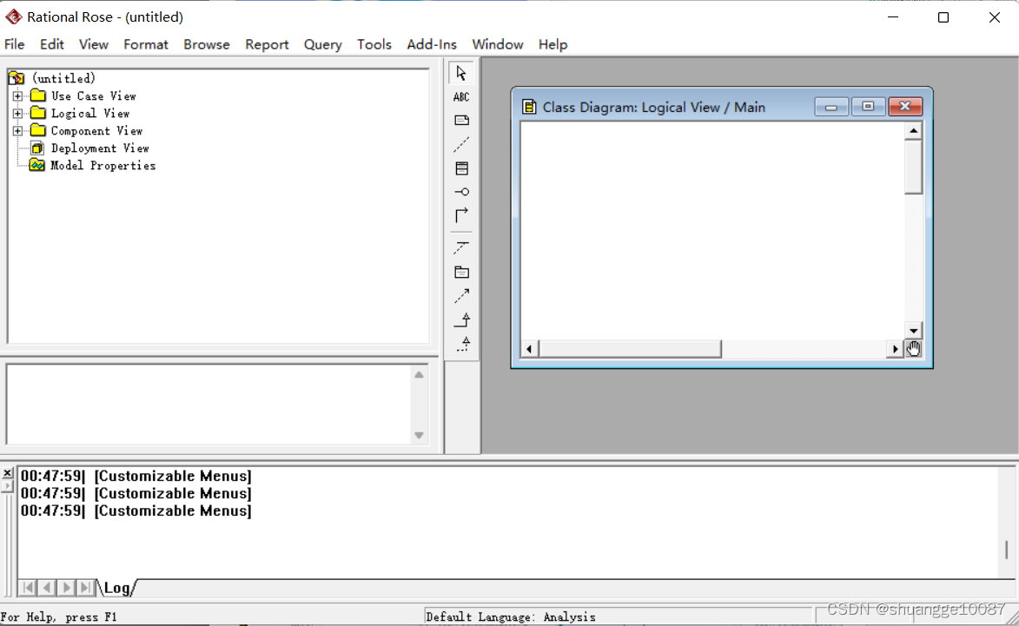
Task: Select the Use Case View tree label
Action: (94, 96)
